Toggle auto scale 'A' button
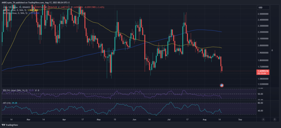The image size is (281, 128). click(263, 119)
